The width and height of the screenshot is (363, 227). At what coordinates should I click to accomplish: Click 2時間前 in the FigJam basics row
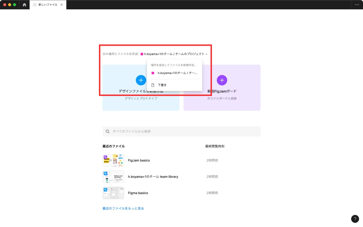[x=212, y=160]
